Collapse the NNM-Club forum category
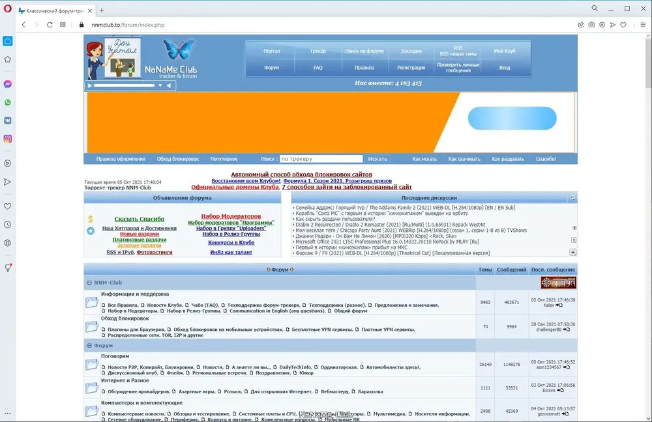 [x=89, y=283]
